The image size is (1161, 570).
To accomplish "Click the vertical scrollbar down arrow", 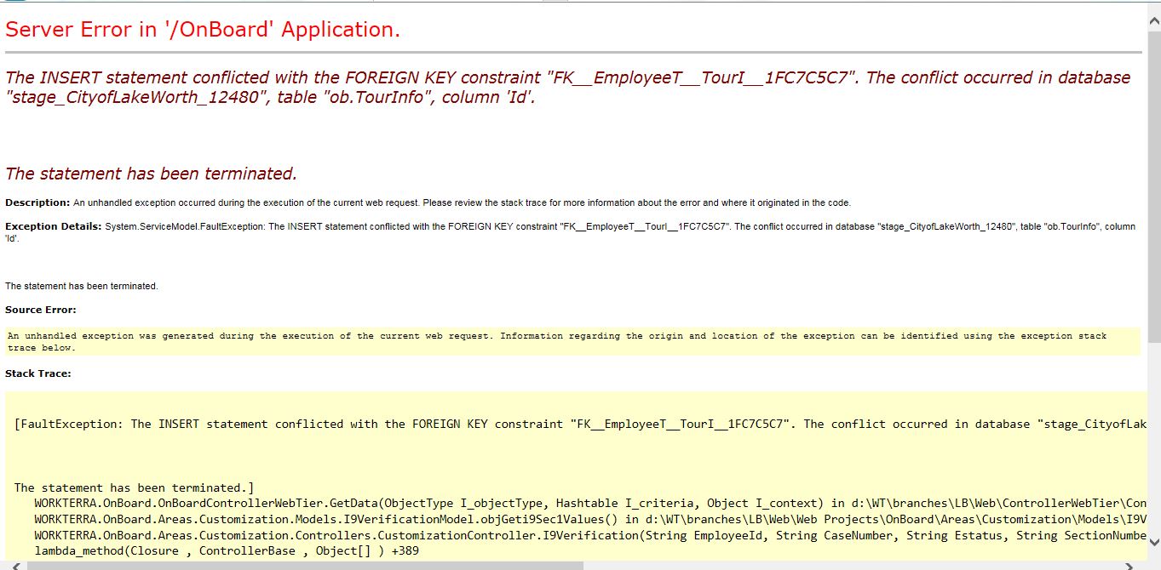I will point(1153,542).
